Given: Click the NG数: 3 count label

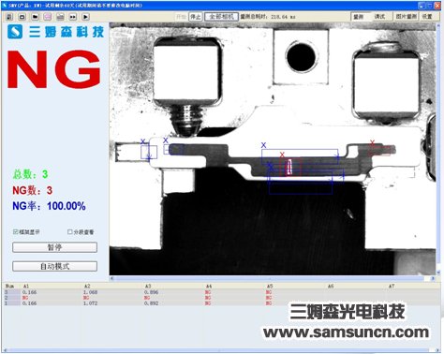Looking at the screenshot, I should click(x=32, y=190).
